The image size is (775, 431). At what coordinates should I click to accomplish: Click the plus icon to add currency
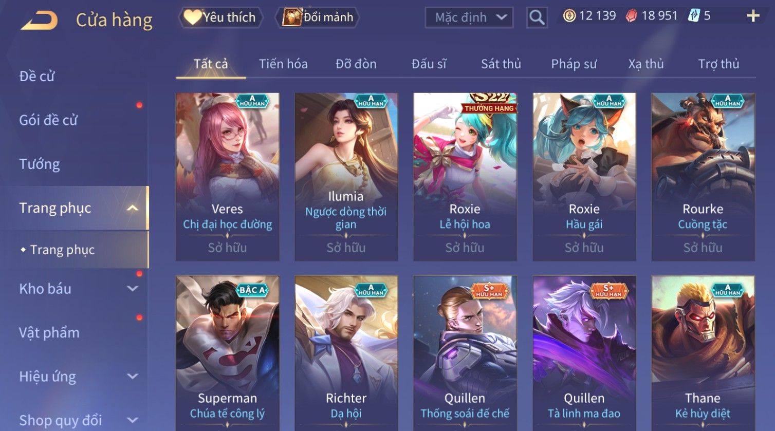(753, 16)
